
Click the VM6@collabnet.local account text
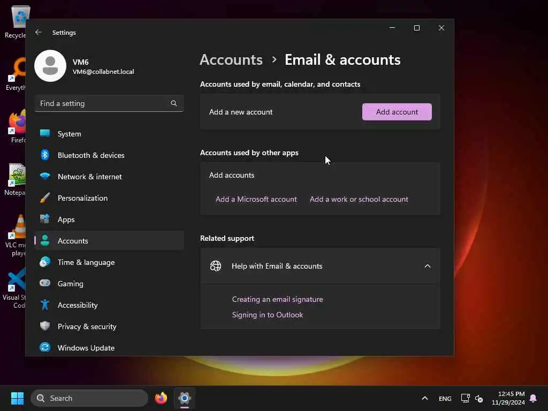103,72
